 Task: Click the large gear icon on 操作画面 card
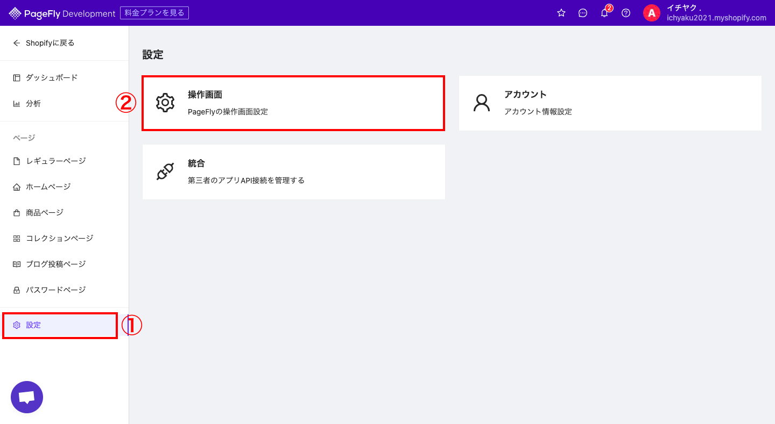165,103
